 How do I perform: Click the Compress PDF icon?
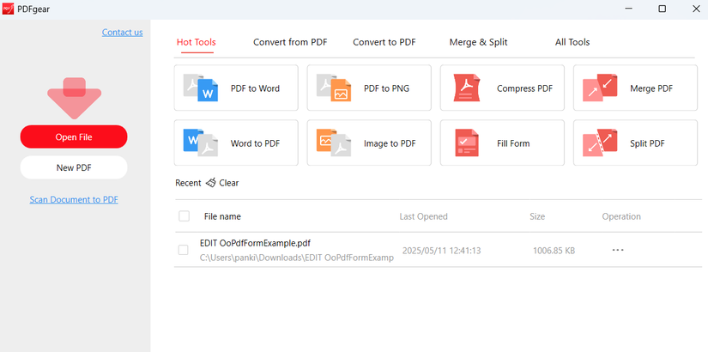coord(467,88)
